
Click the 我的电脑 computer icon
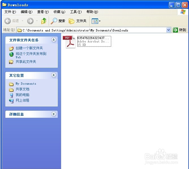11,95
